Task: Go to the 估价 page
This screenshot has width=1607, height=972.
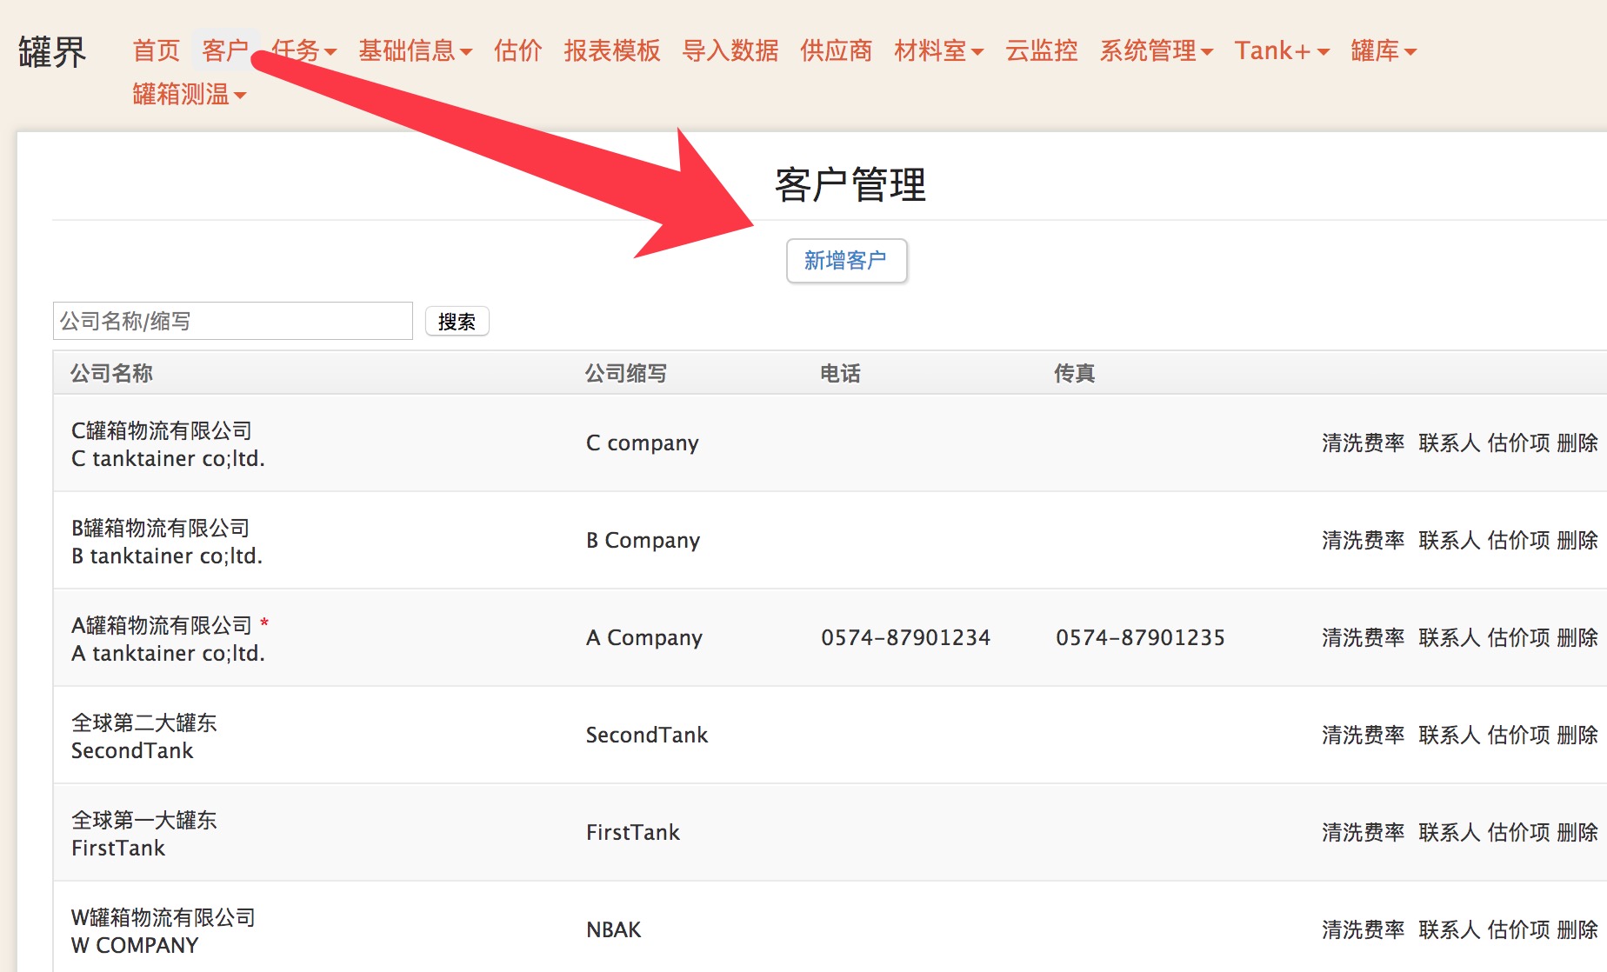Action: coord(517,51)
